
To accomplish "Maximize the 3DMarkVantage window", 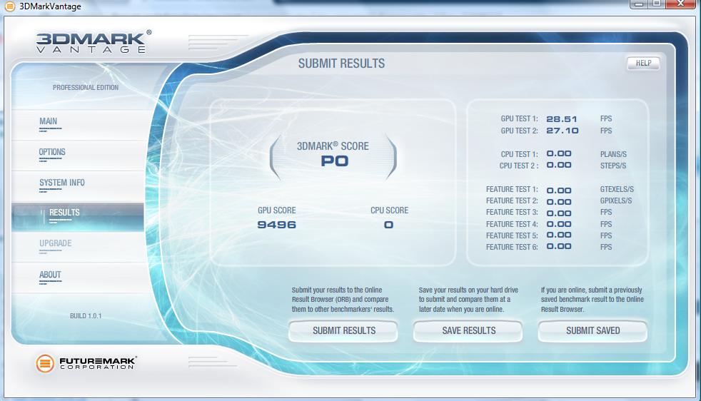I will pyautogui.click(x=656, y=4).
